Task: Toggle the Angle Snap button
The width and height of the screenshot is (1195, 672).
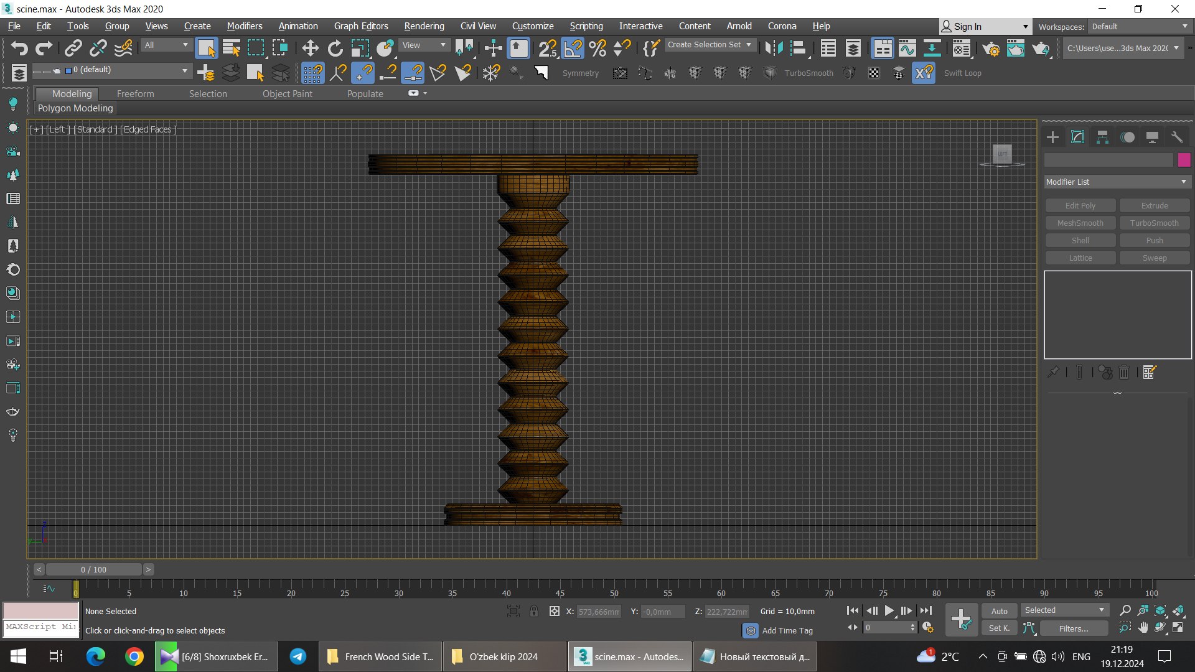Action: tap(573, 48)
